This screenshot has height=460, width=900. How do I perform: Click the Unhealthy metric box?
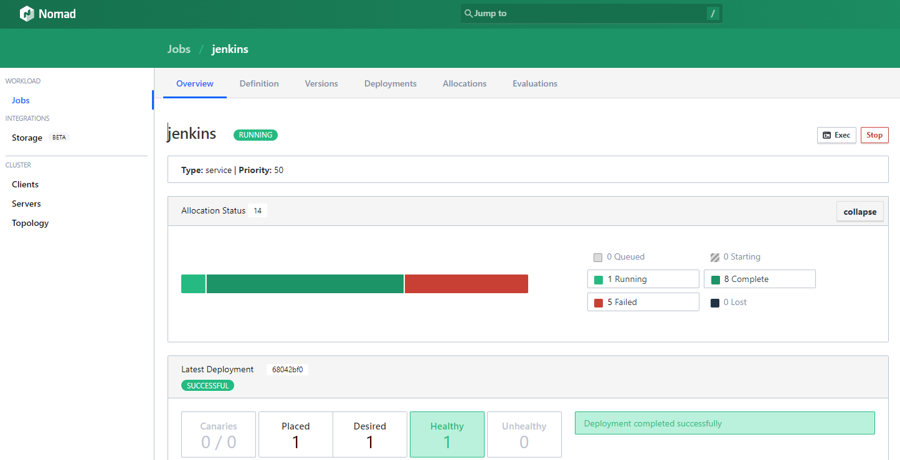524,434
